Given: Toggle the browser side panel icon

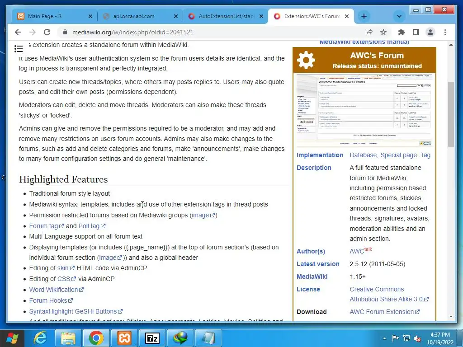Looking at the screenshot, I should 416,32.
